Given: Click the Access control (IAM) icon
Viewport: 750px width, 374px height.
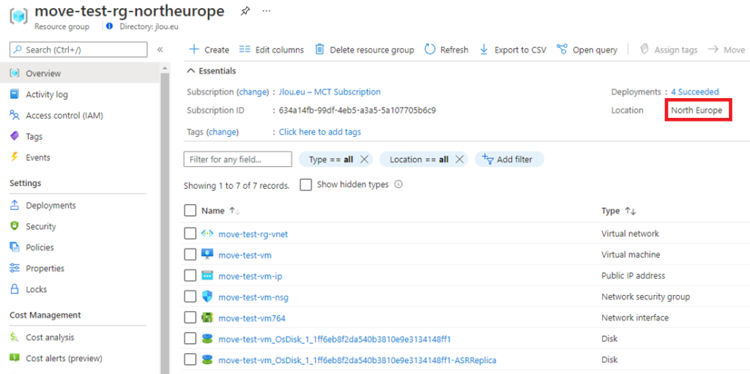Looking at the screenshot, I should (x=15, y=115).
